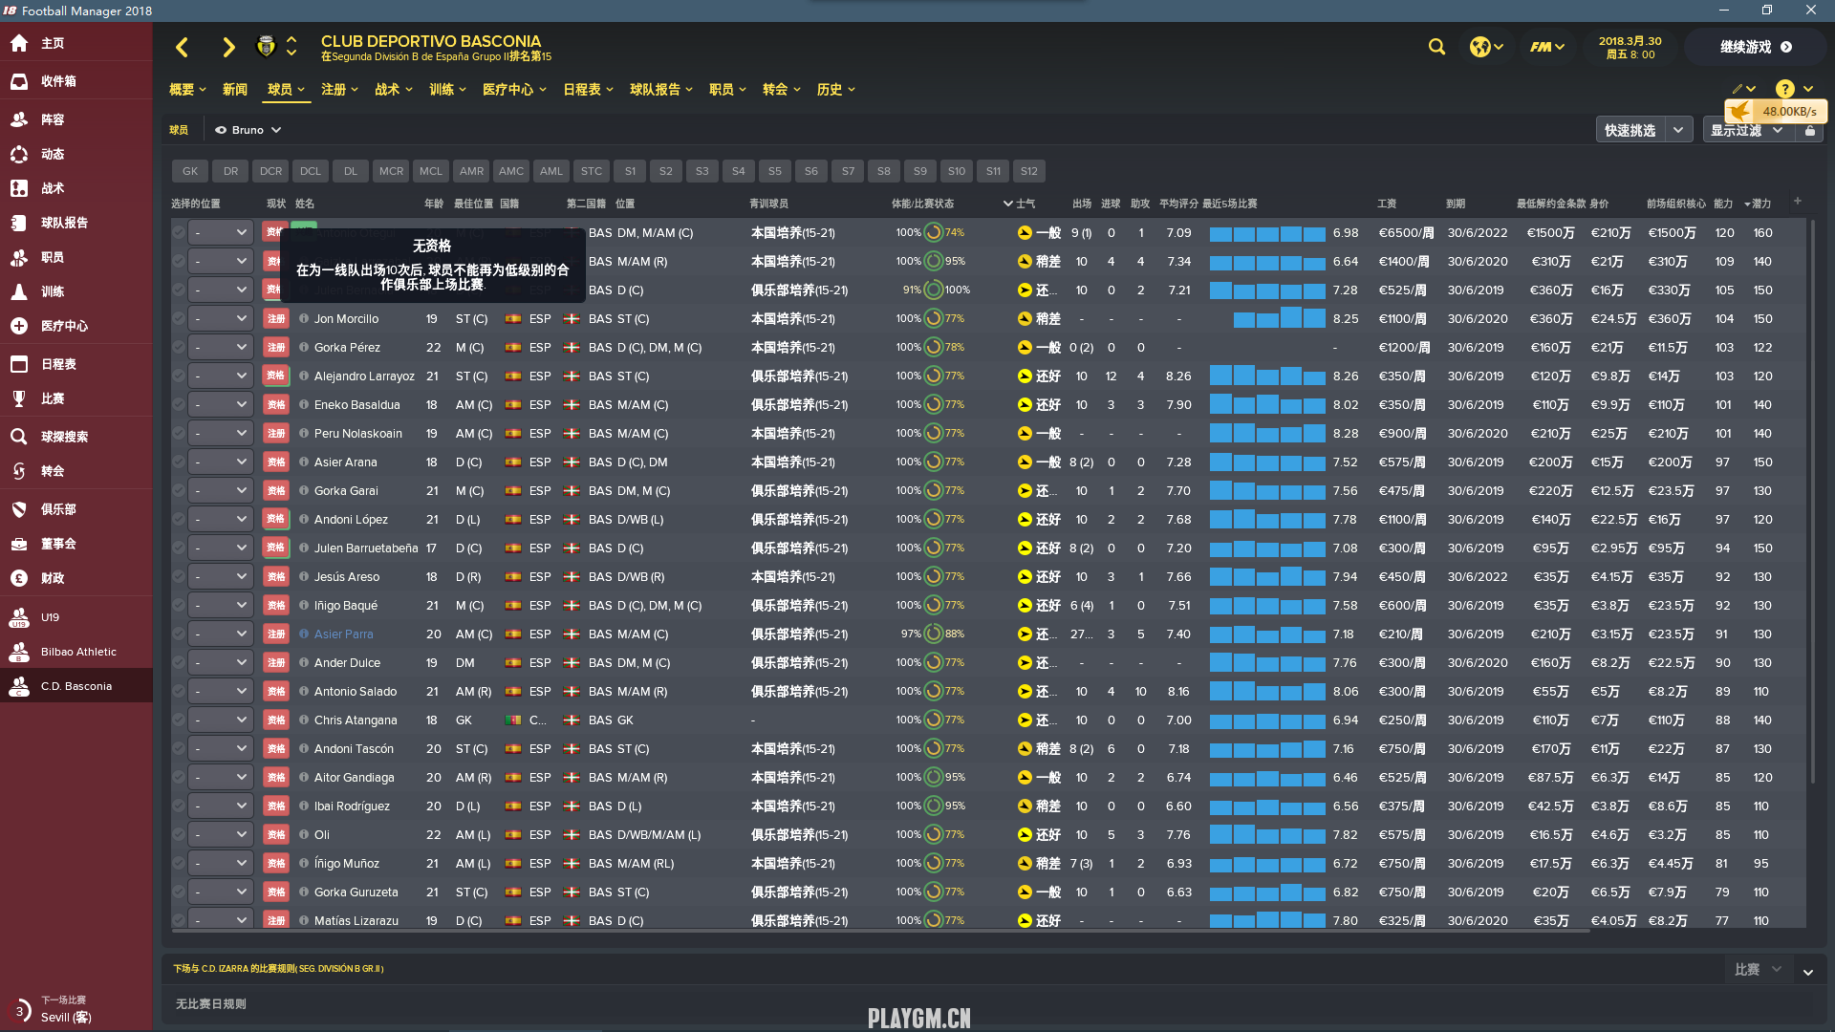This screenshot has height=1032, width=1835.
Task: Expand the 比赛 dropdown at bottom panel
Action: pyautogui.click(x=1759, y=969)
